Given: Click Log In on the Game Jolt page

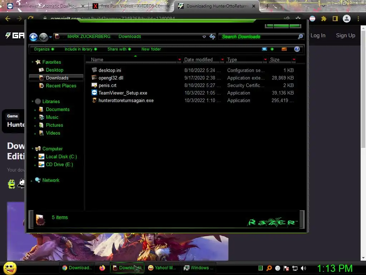Looking at the screenshot, I should point(318,35).
